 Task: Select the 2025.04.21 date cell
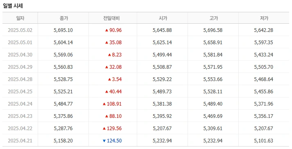(20, 141)
